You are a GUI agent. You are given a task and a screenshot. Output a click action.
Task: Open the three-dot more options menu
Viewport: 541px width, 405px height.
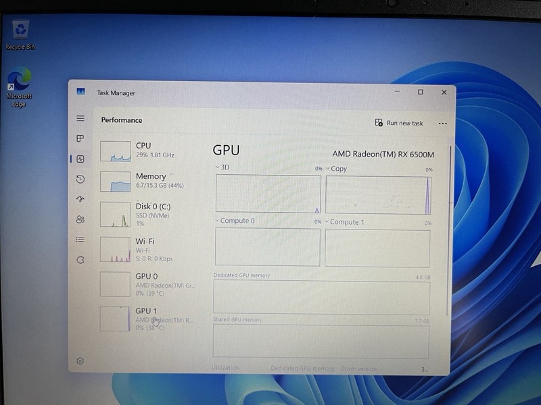[x=443, y=124]
